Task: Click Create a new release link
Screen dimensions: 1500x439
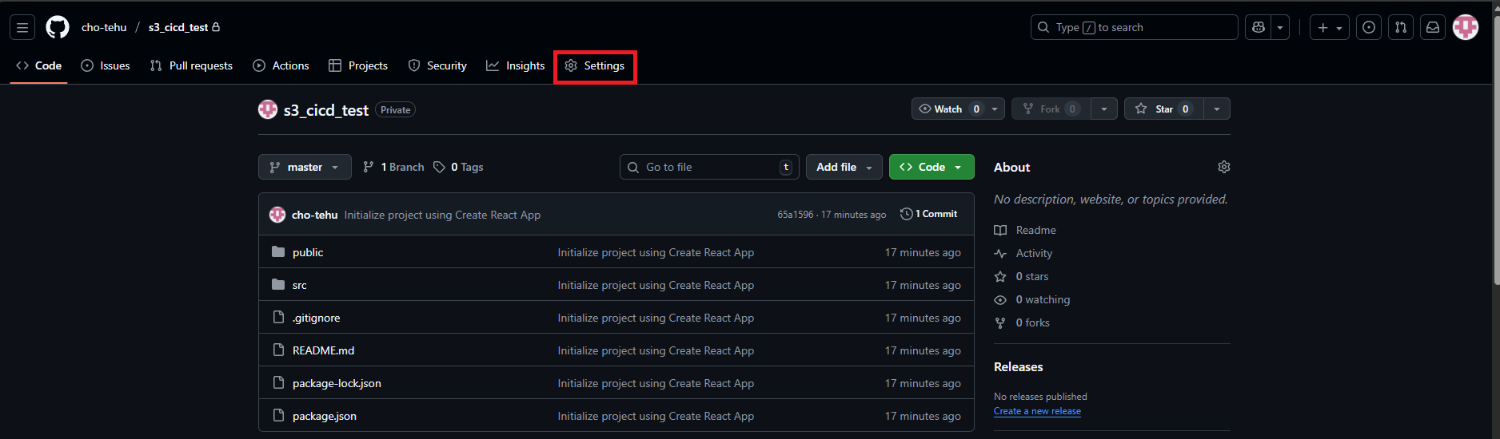Action: pyautogui.click(x=1037, y=411)
